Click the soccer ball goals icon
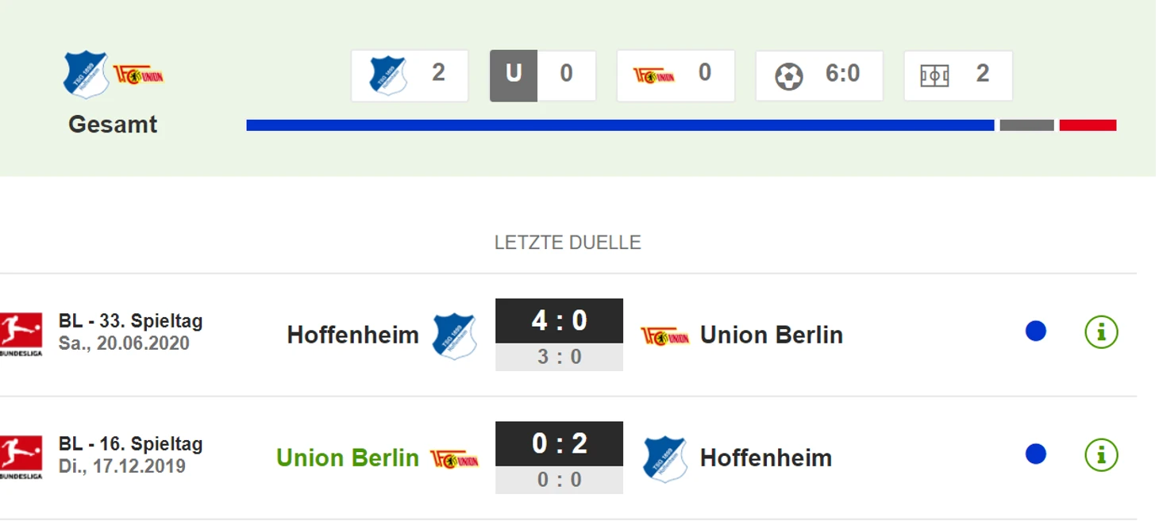The height and width of the screenshot is (525, 1159). click(788, 76)
